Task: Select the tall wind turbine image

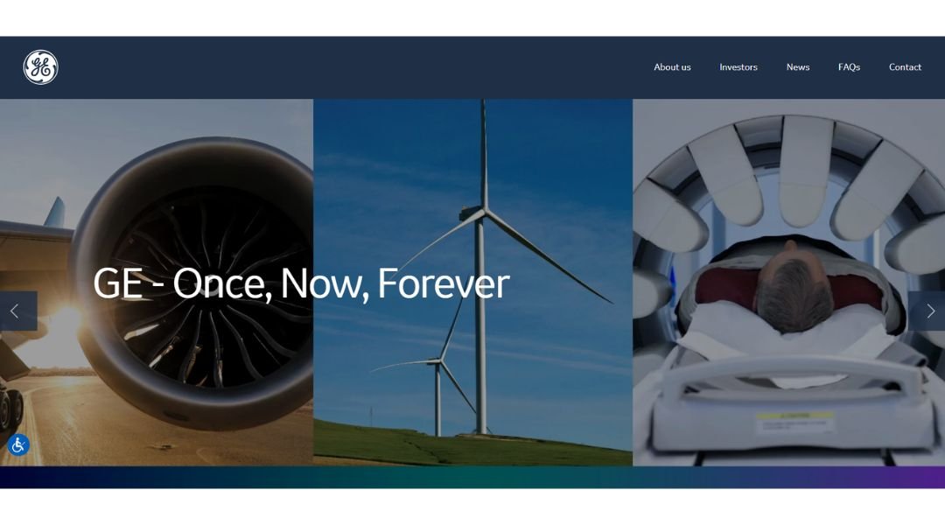Action: [x=482, y=265]
